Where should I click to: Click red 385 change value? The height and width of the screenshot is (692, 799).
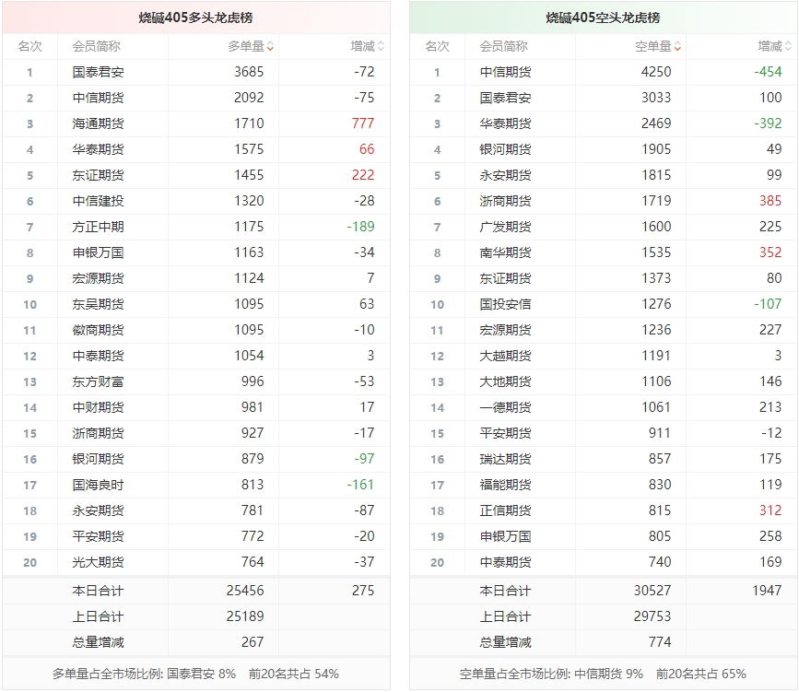770,201
